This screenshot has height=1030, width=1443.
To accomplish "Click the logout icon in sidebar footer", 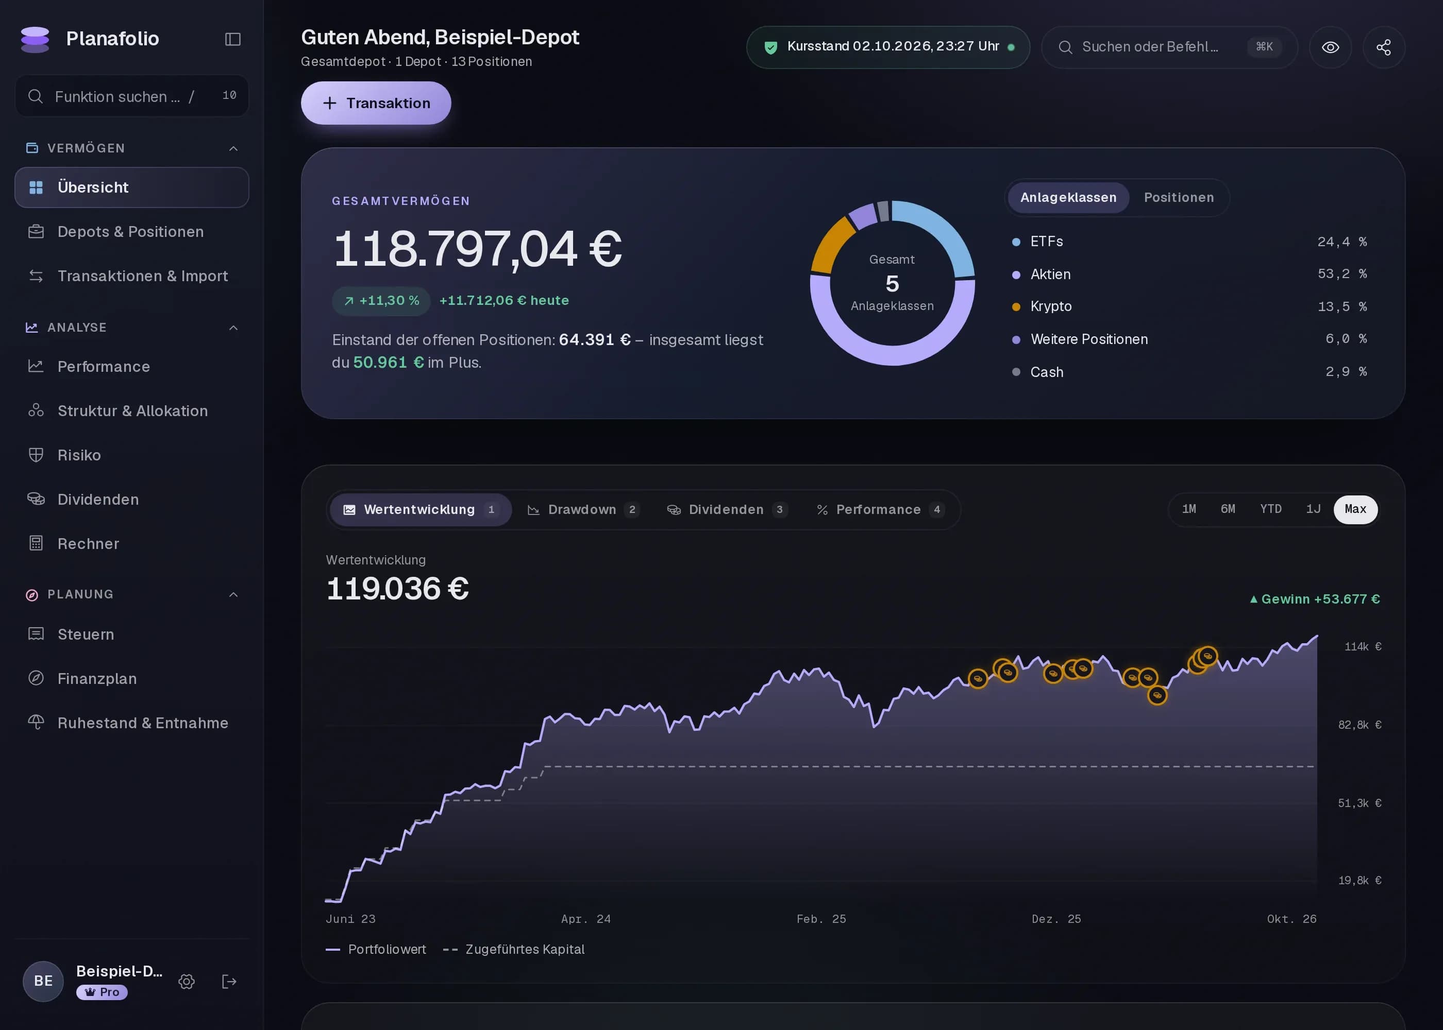I will [x=229, y=981].
